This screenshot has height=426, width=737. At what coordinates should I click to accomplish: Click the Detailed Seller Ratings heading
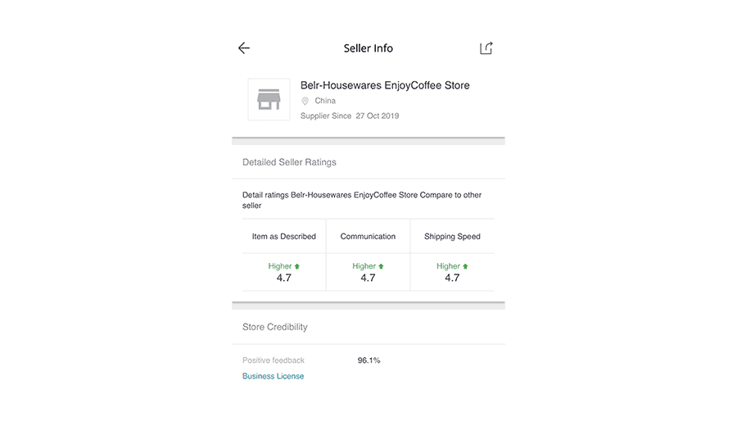click(x=290, y=162)
